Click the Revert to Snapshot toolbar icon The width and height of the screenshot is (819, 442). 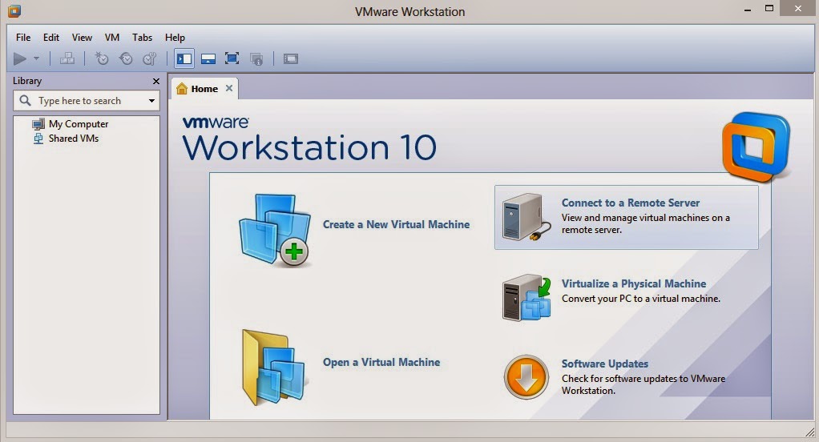pos(126,58)
